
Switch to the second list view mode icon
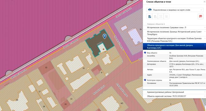pos(155,17)
